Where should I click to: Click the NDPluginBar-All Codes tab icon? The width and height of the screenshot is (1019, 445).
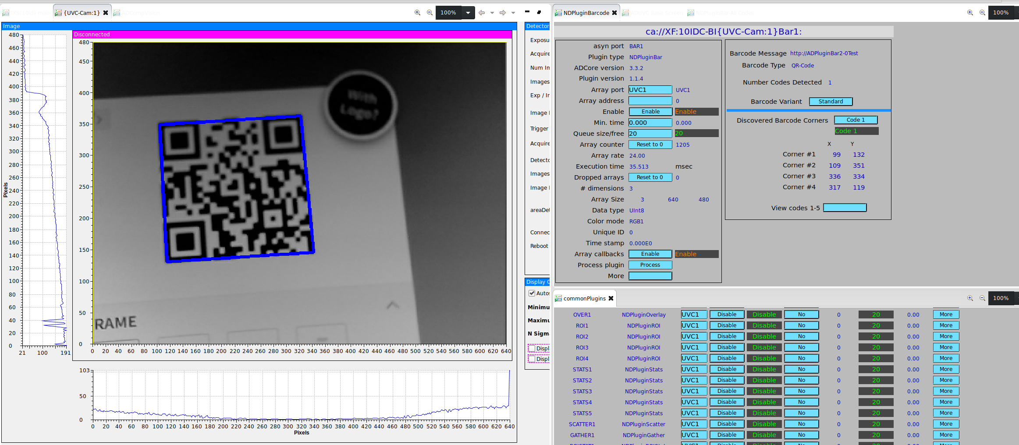691,13
